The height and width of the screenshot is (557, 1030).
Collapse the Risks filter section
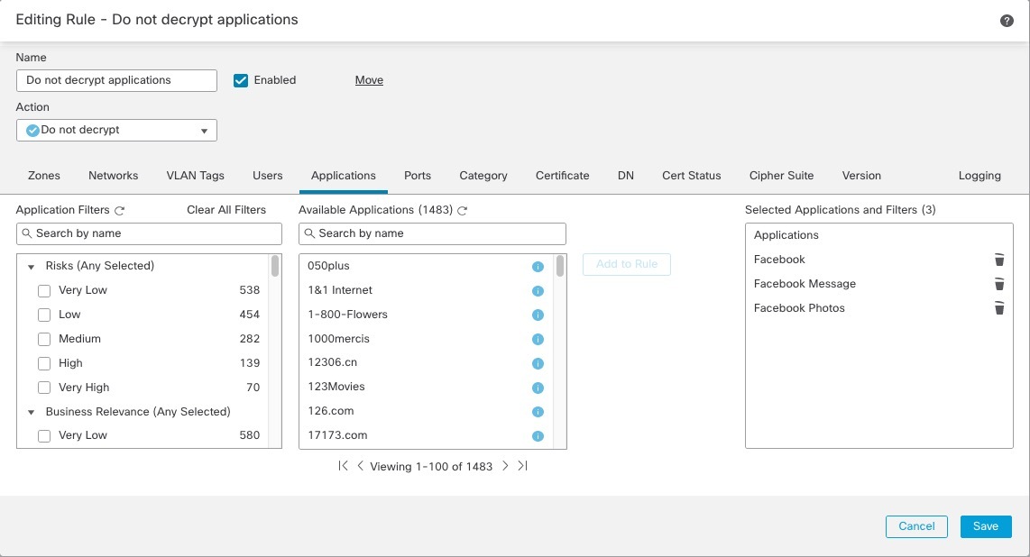31,266
